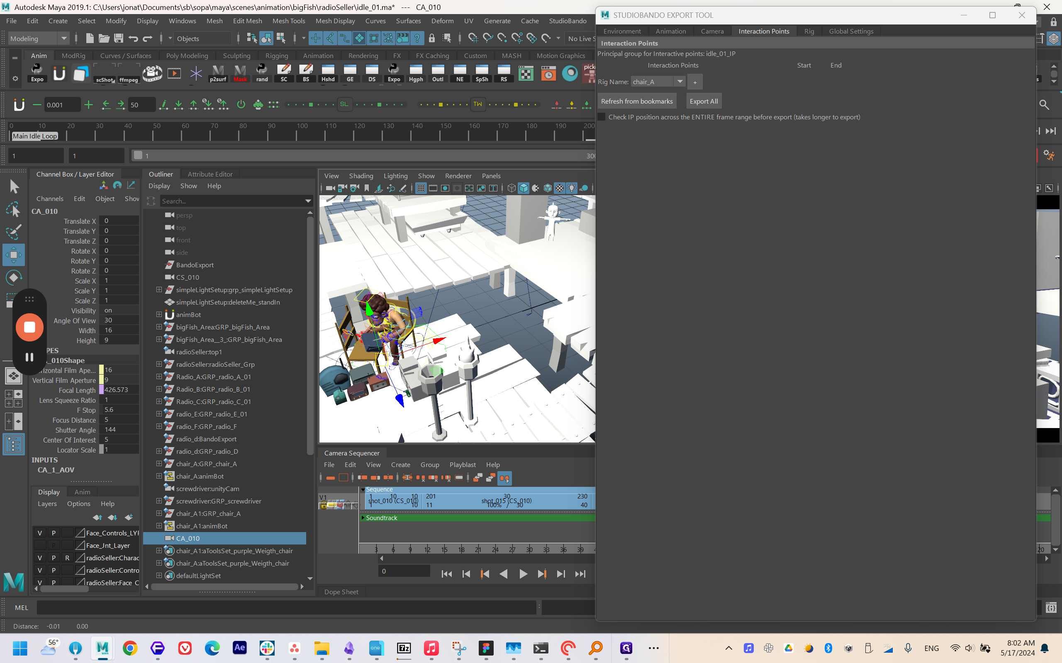Click the scShot shelf icon

pyautogui.click(x=105, y=73)
